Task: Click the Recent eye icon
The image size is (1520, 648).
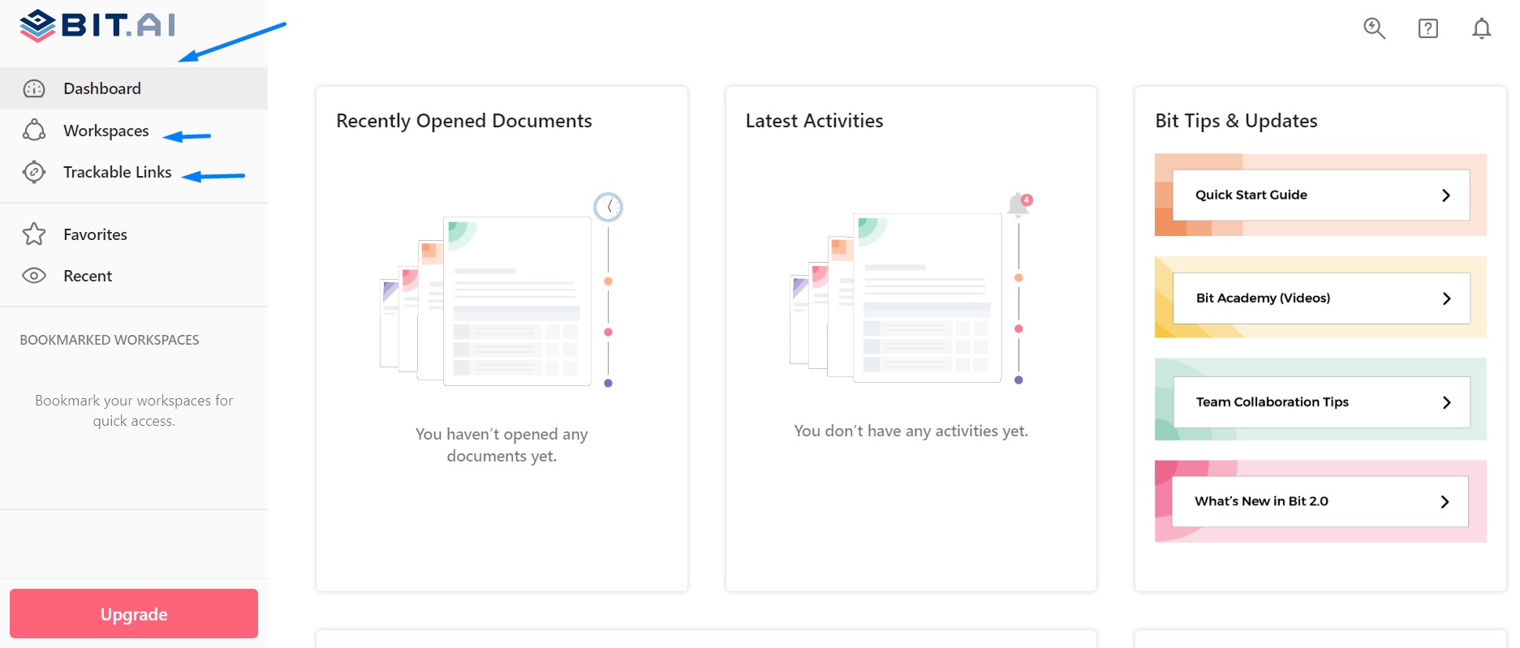Action: tap(34, 276)
